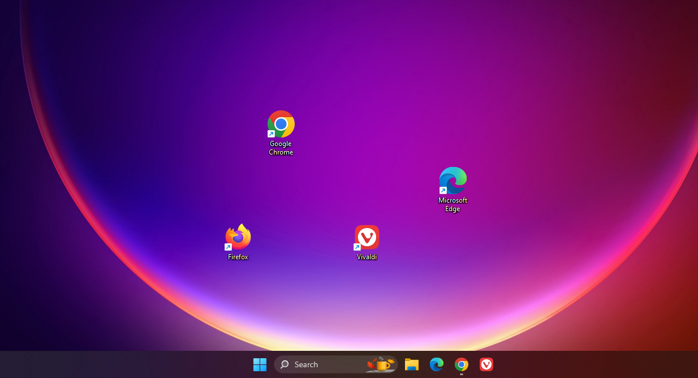Click the "Google Chrome" label text
Viewport: 698px width, 378px height.
[281, 148]
